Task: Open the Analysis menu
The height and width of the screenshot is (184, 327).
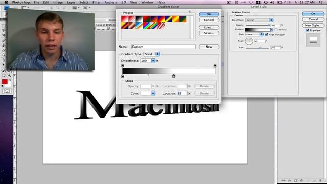Action: pyautogui.click(x=111, y=2)
